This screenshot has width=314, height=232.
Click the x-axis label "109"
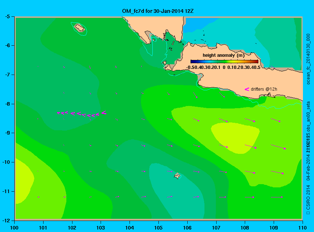point(274,228)
